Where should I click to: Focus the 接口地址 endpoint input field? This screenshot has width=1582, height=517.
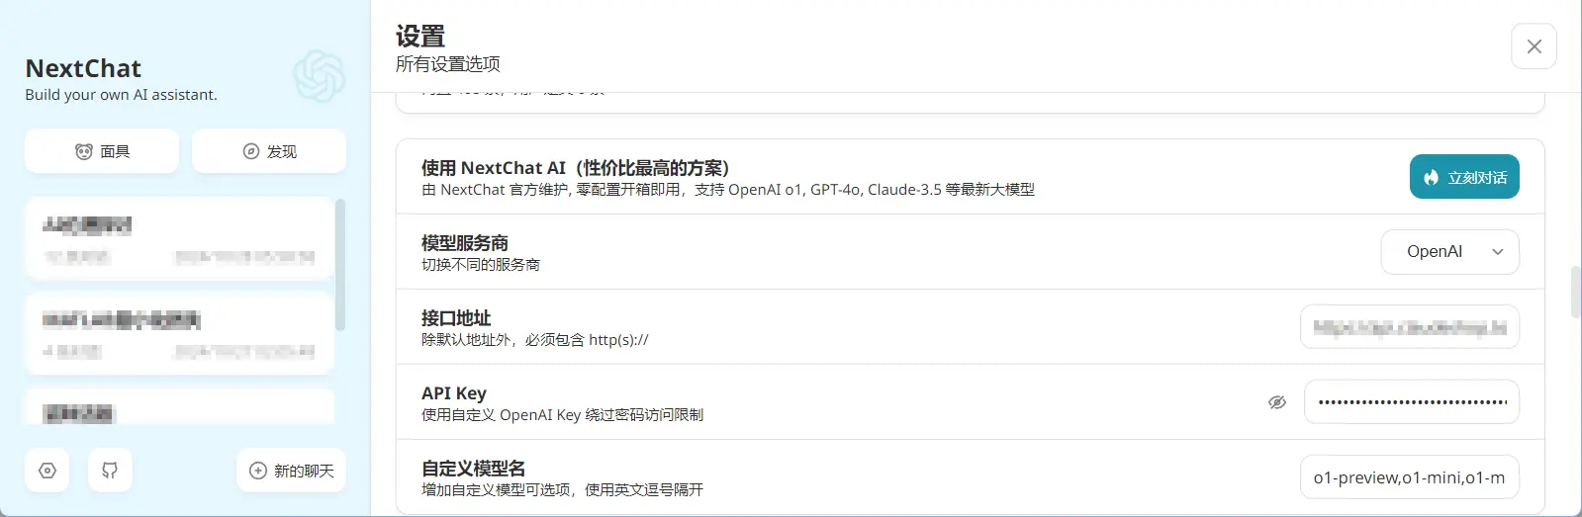pos(1410,327)
